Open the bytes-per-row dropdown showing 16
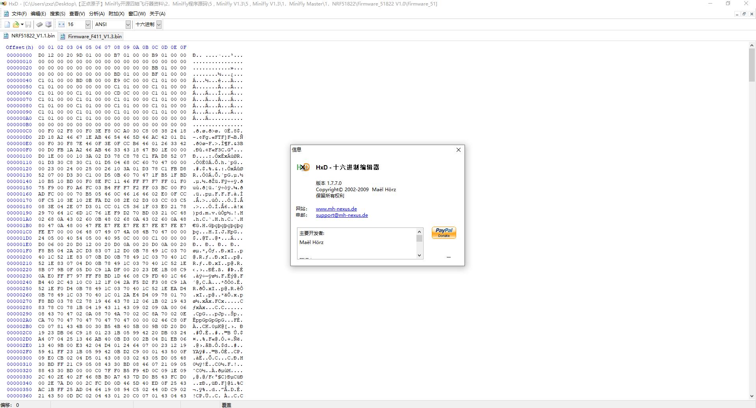The height and width of the screenshot is (408, 756). 88,24
